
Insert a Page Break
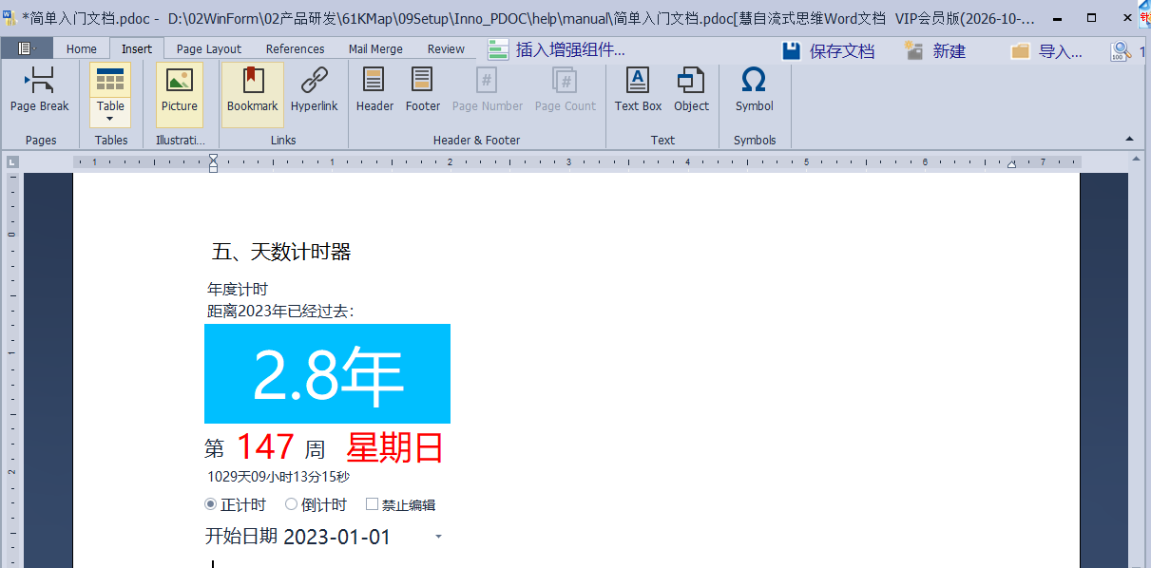click(x=39, y=91)
